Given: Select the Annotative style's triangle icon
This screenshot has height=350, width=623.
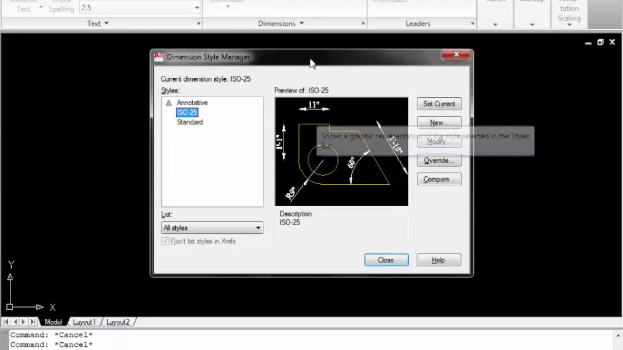Looking at the screenshot, I should [x=169, y=103].
